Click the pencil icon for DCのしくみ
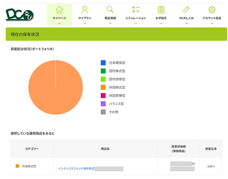The height and width of the screenshot is (179, 228). 186,10
